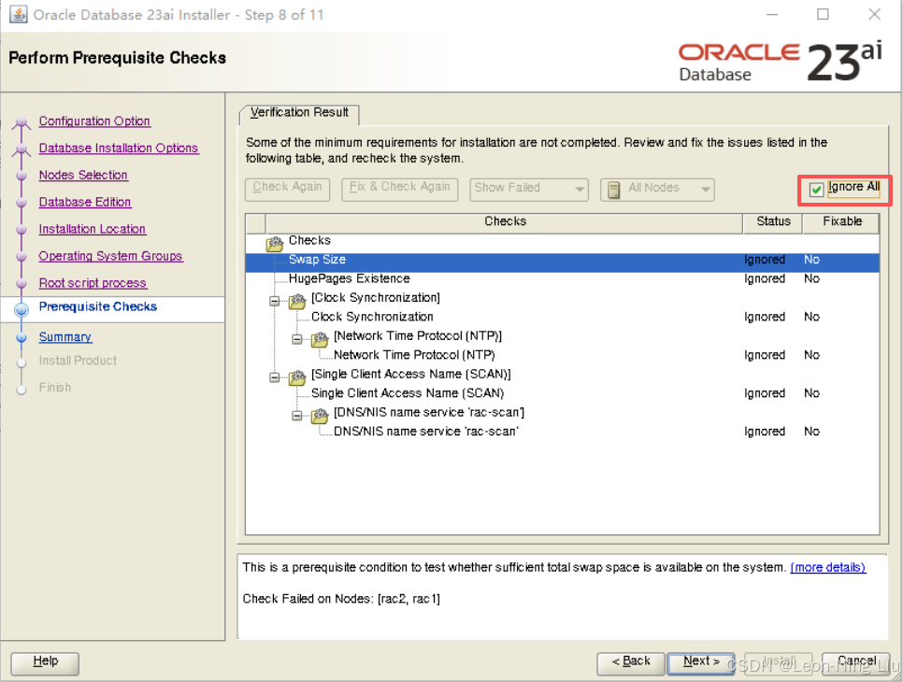Click the [Single Client Access Name (SCAN)] folder icon
903x682 pixels.
[x=297, y=377]
